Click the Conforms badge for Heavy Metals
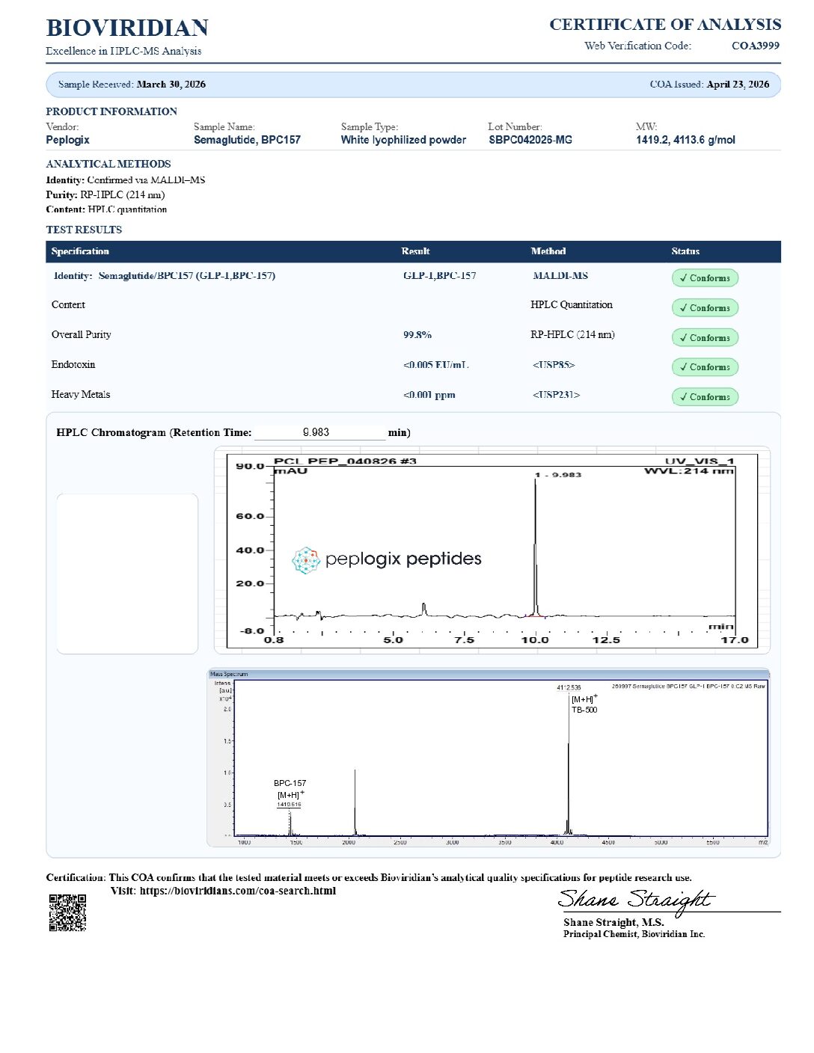This screenshot has width=814, height=1053. (x=705, y=397)
